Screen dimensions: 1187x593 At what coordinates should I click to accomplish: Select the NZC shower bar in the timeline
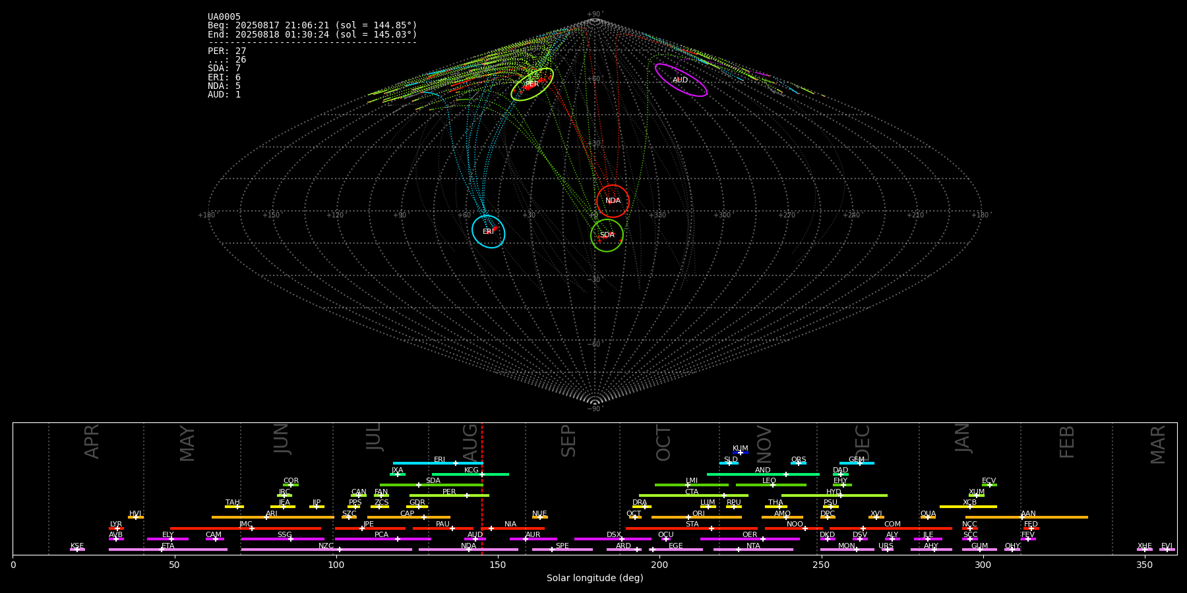(x=326, y=550)
